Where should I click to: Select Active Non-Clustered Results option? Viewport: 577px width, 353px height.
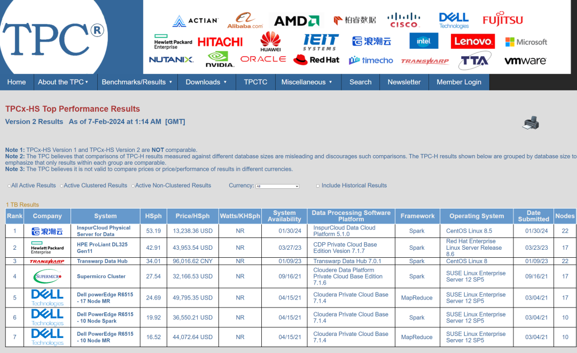[133, 186]
